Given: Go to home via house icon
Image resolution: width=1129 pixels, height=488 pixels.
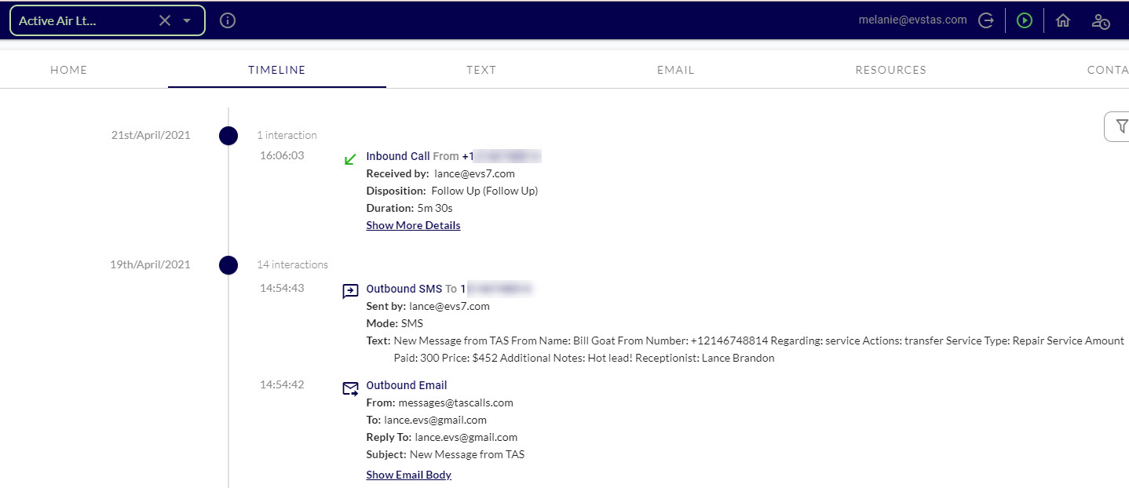Looking at the screenshot, I should point(1063,20).
